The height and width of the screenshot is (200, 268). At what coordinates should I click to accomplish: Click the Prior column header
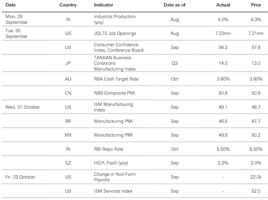[x=256, y=5]
